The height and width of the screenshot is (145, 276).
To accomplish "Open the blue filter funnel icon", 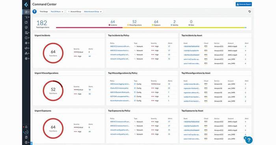I will pyautogui.click(x=35, y=11).
